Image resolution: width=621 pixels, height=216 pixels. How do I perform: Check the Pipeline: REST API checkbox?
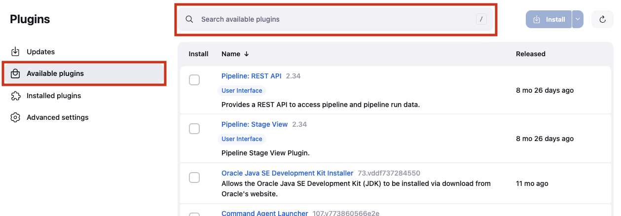click(194, 80)
